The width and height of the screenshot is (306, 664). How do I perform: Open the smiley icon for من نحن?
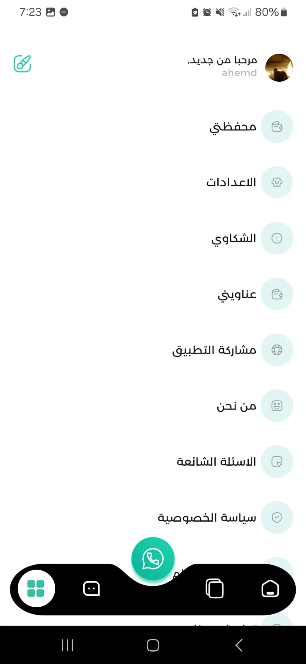point(277,406)
